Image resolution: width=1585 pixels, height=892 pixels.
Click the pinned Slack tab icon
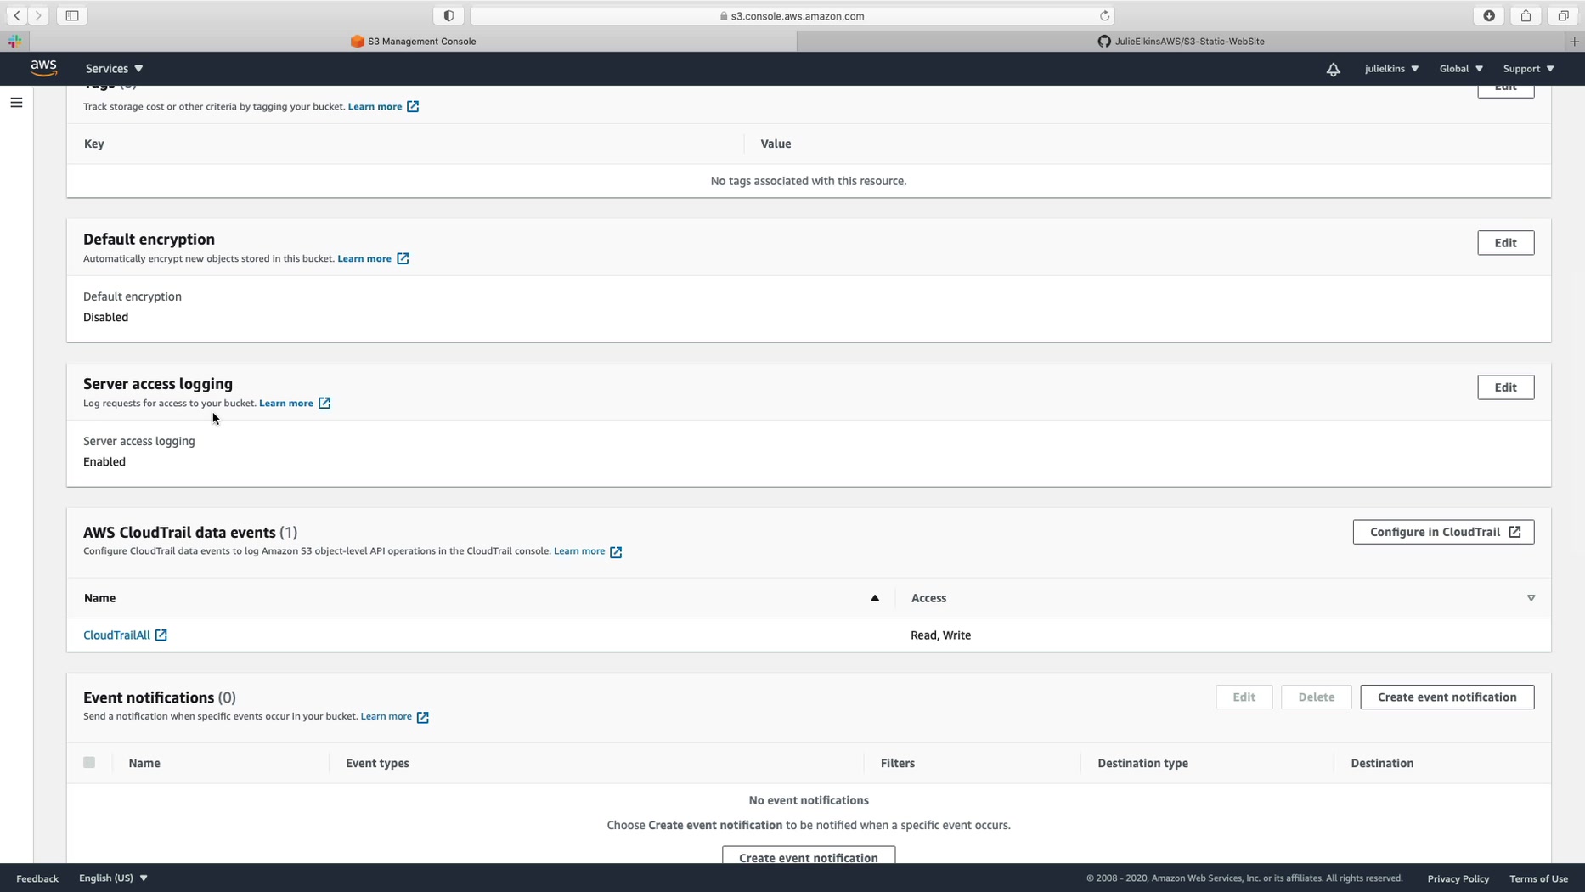(x=14, y=41)
